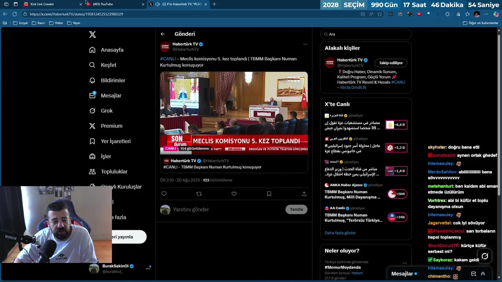Close the YouTube browser tab
502x282 pixels.
(x=143, y=4)
